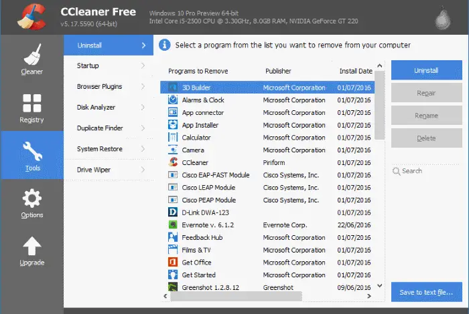Screen dimensions: 469x314
Task: Click the Search input field
Action: [x=425, y=171]
